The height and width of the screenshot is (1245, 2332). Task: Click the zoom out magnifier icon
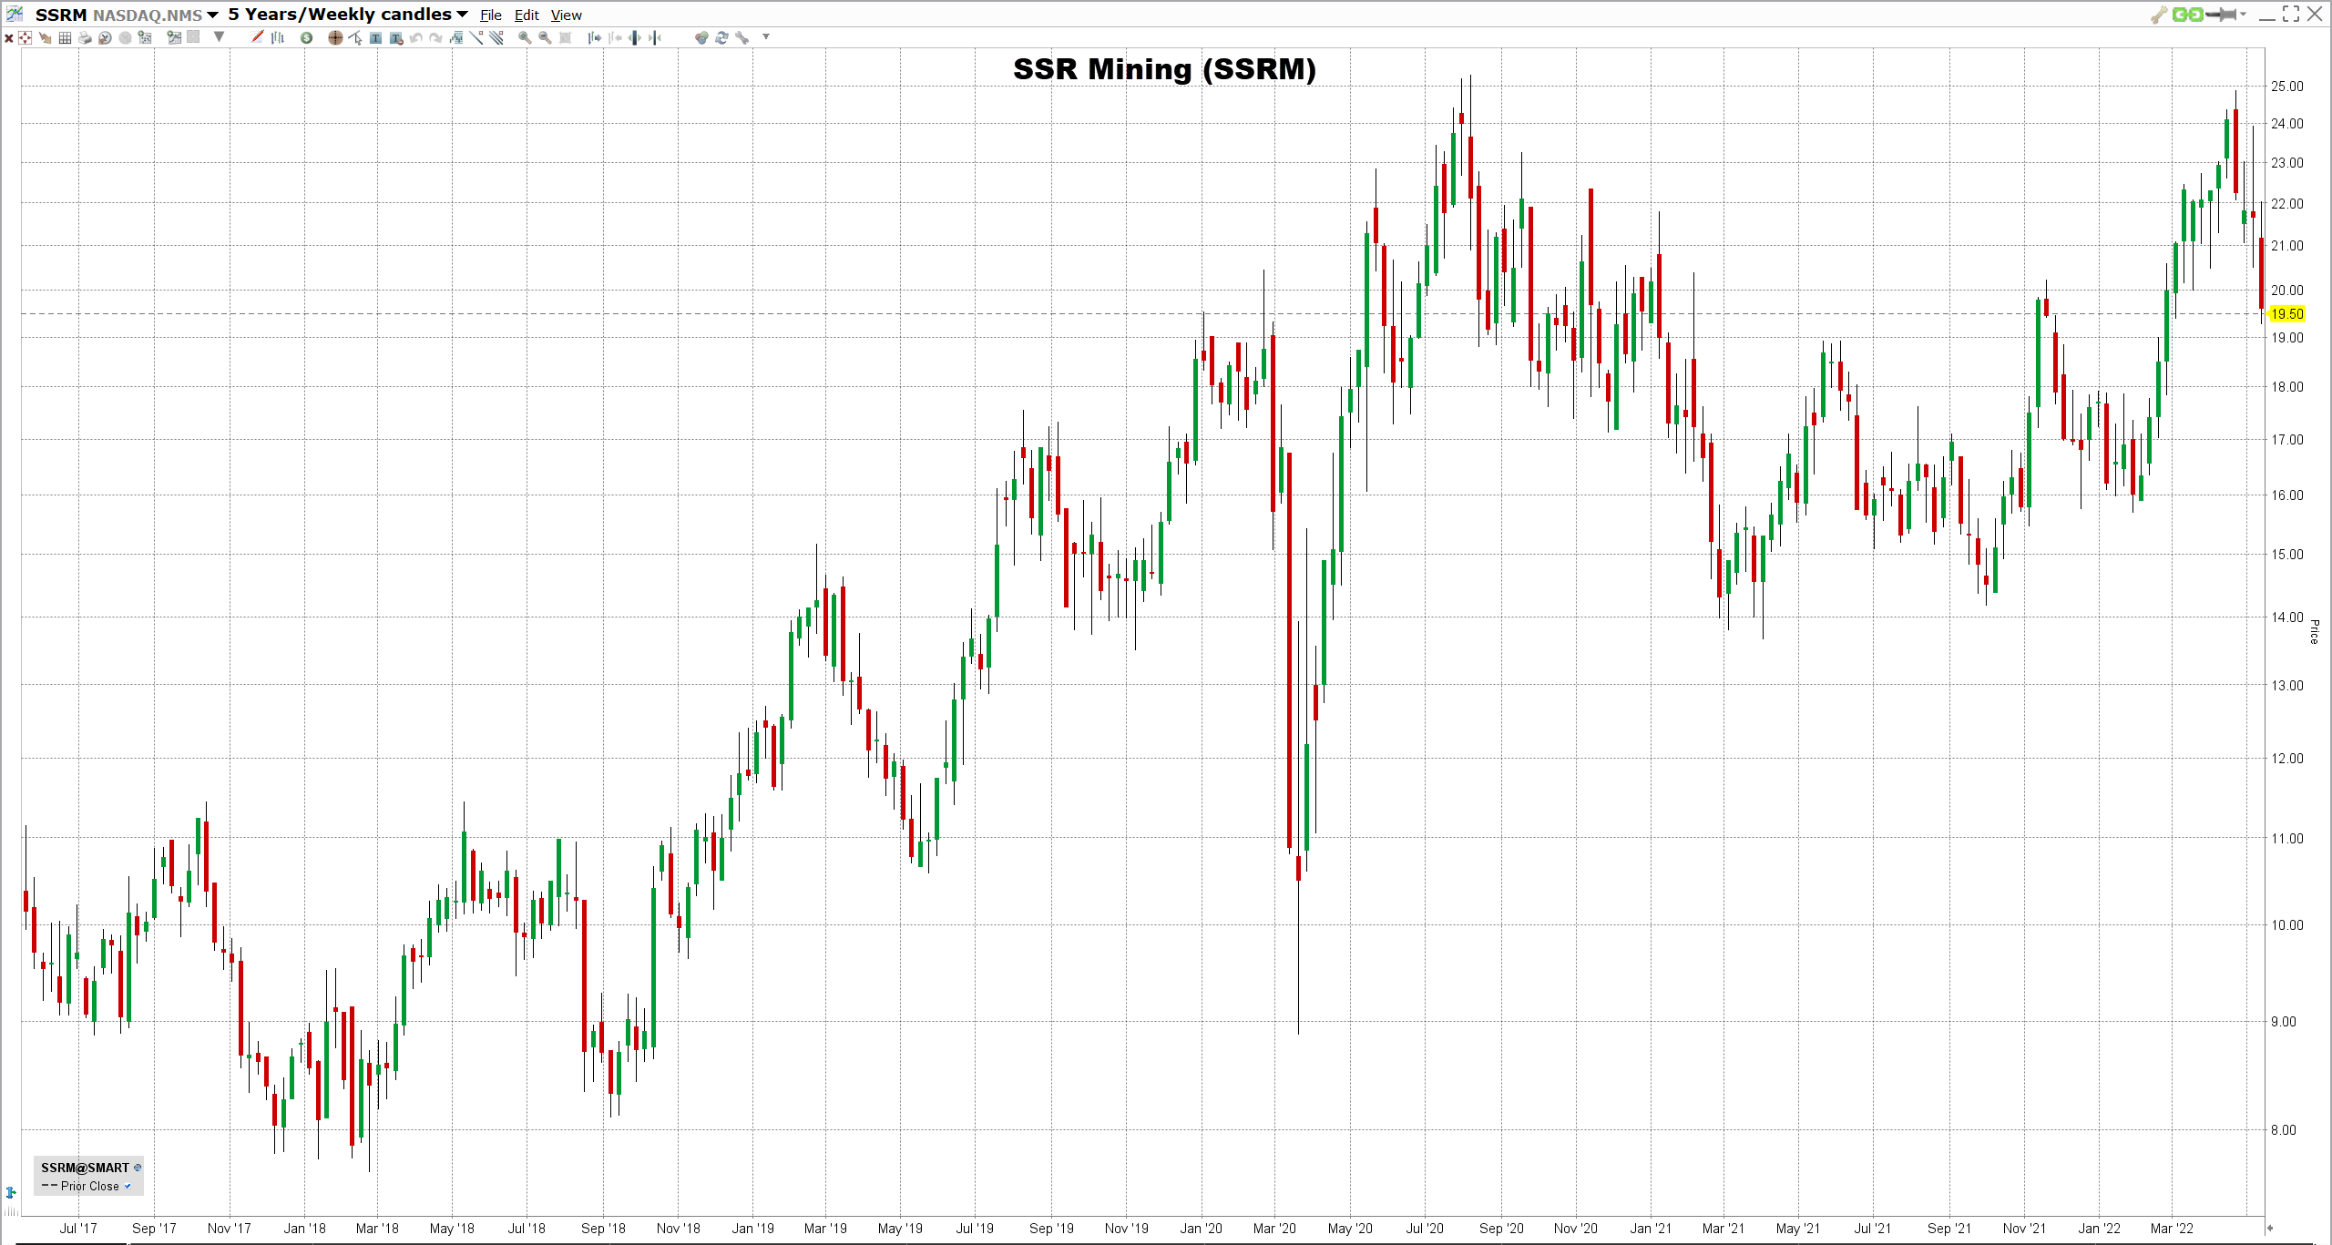click(545, 37)
